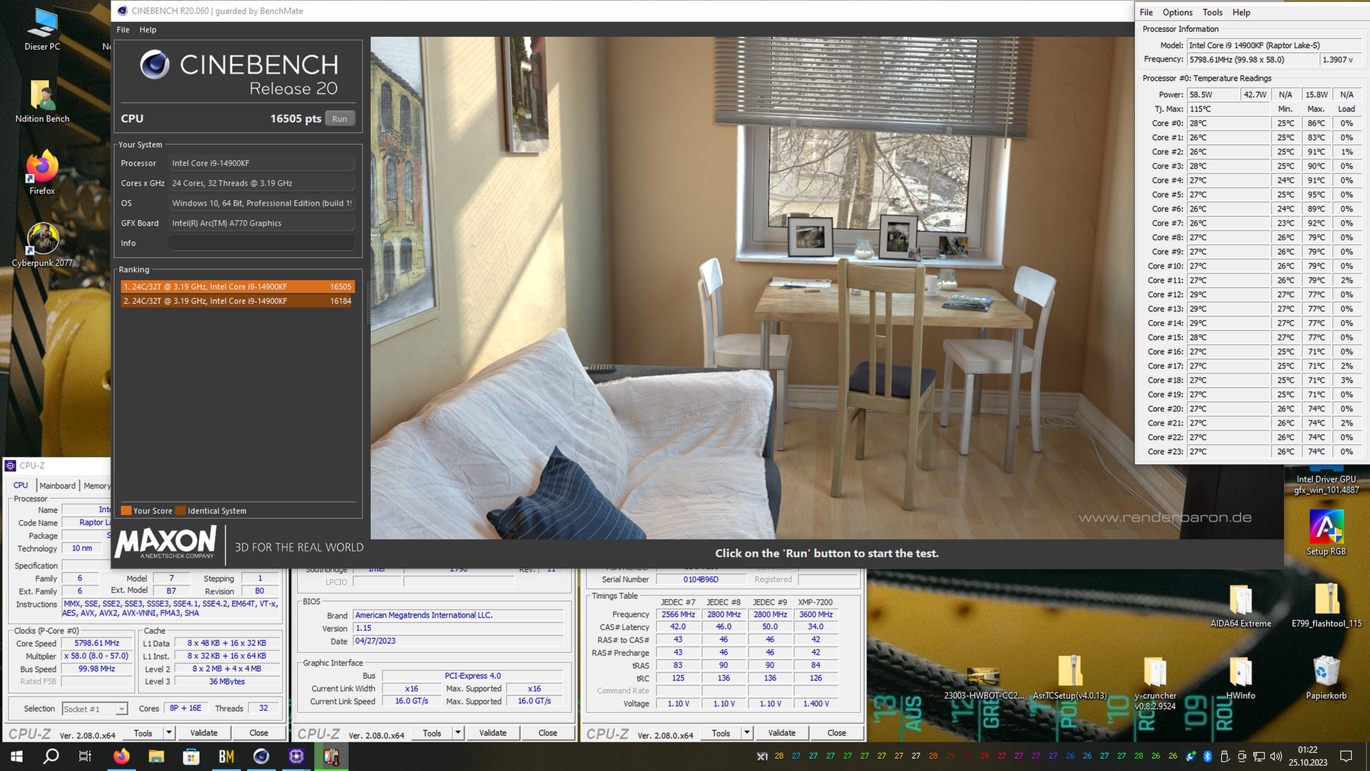Select the AsrTCSetup(v4.0.13) zip archive icon

(1070, 677)
